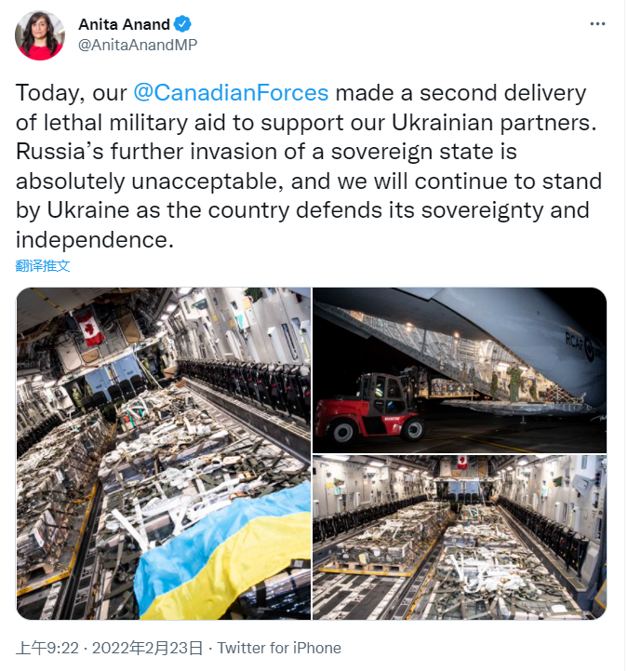
Task: Click the Canadian flag in the left photo
Action: (x=89, y=328)
